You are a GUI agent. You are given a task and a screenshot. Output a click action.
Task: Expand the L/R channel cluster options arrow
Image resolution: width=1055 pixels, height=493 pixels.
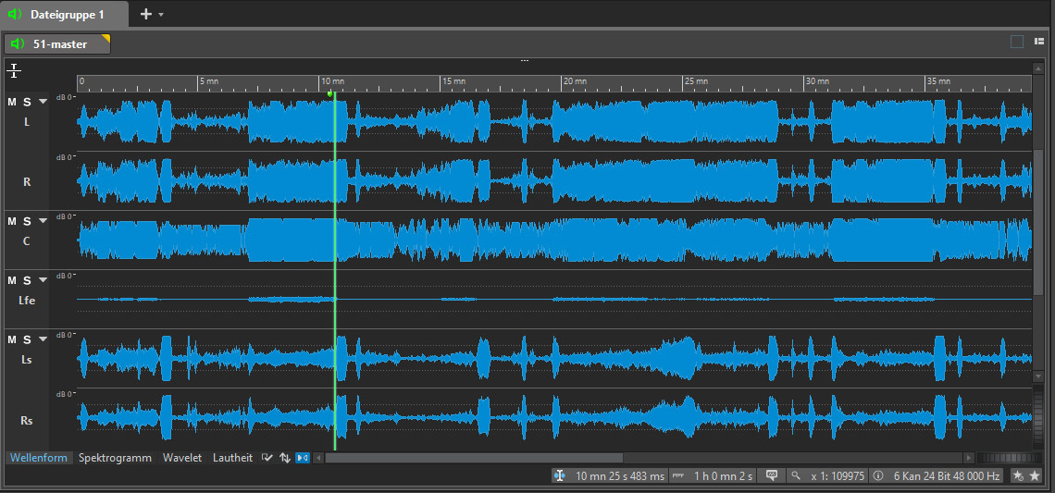43,102
